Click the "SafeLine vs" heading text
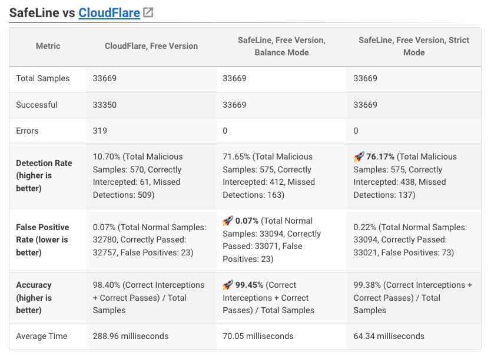Screen dimensions: 491x359 click(x=42, y=12)
